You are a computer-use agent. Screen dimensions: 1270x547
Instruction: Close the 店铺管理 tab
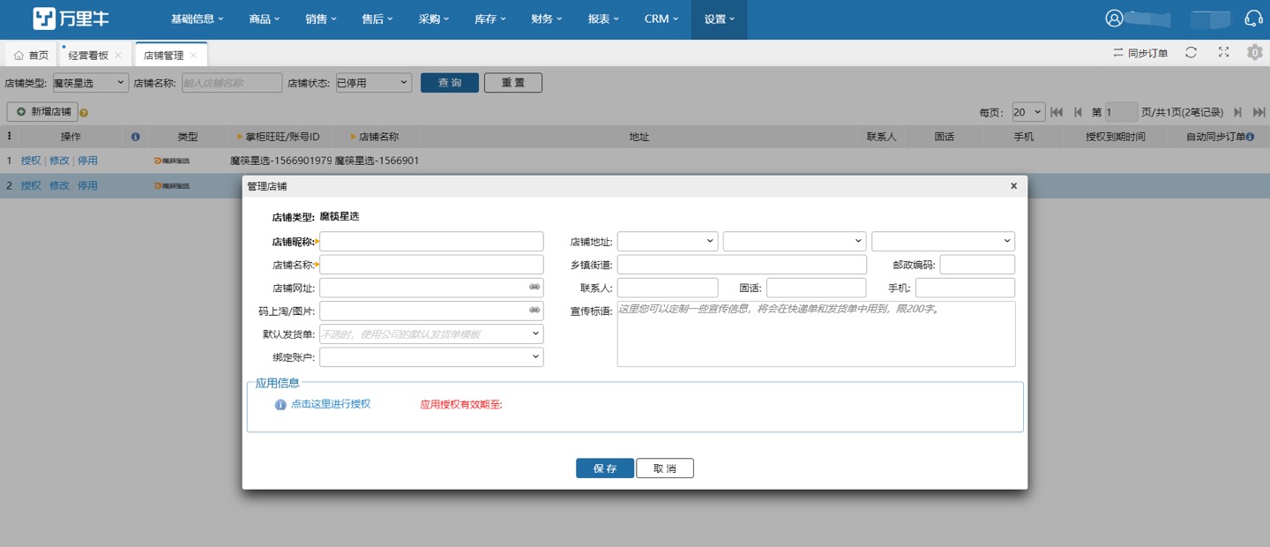coord(194,55)
